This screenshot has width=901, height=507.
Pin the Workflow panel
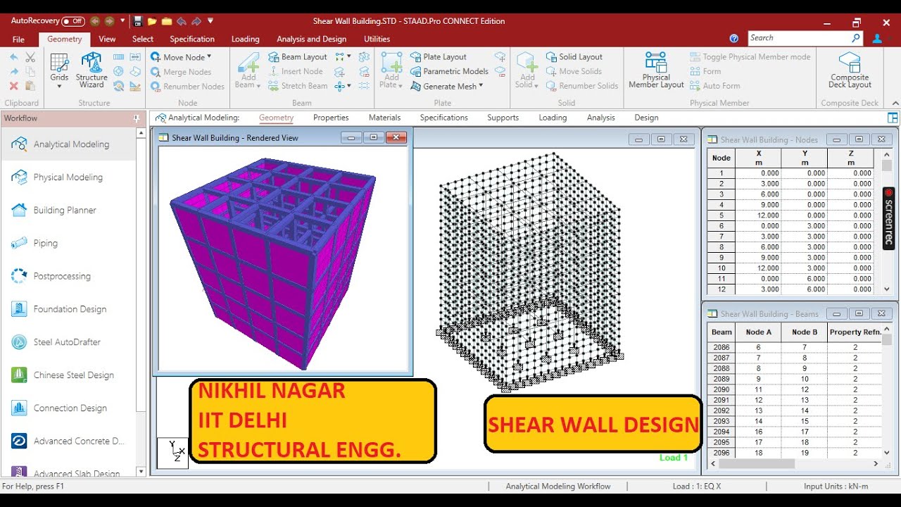click(x=137, y=118)
